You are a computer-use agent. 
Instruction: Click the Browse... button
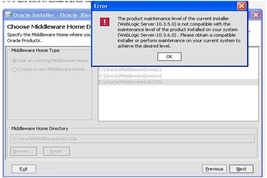pyautogui.click(x=23, y=151)
